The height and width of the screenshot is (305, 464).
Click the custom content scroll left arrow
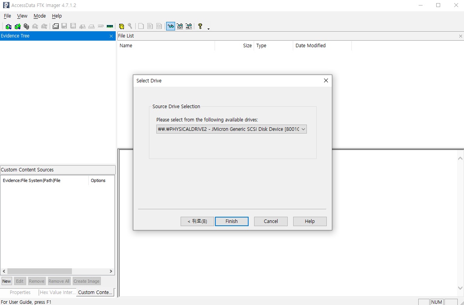[4, 271]
